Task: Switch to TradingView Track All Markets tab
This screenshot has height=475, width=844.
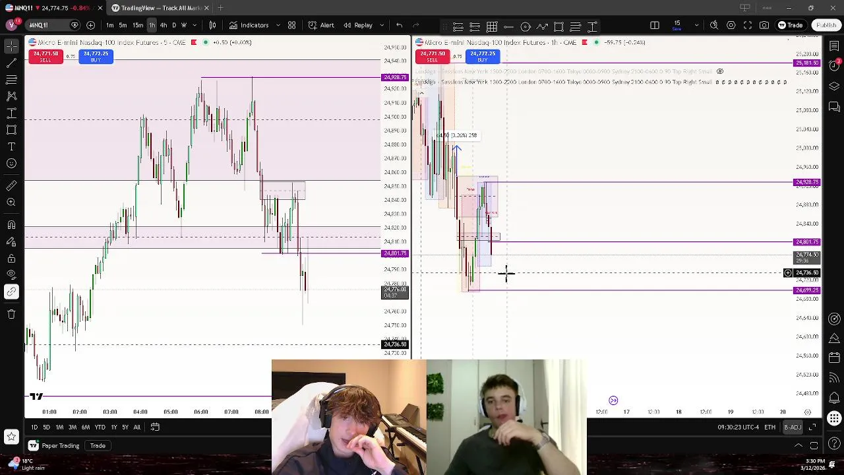Action: point(160,8)
